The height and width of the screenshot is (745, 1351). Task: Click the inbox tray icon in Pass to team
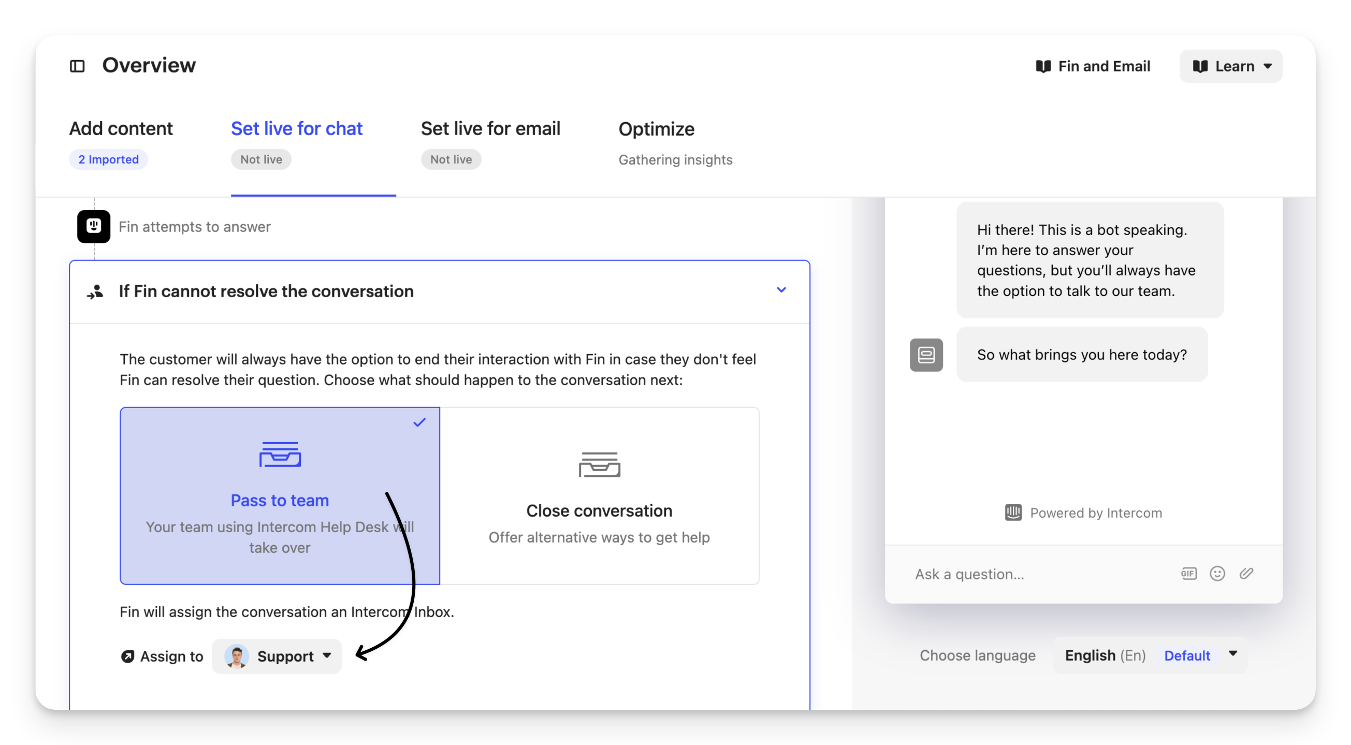[280, 454]
